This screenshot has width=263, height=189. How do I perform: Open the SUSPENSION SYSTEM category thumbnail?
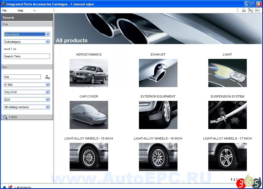tap(227, 115)
